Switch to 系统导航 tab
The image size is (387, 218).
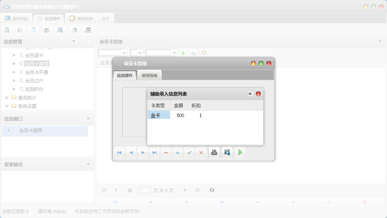[17, 18]
